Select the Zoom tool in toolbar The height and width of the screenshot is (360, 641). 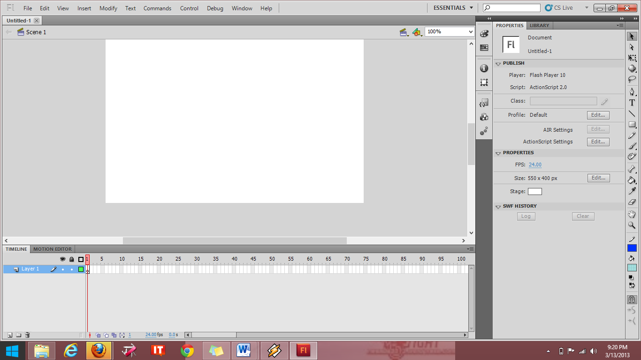click(x=632, y=225)
